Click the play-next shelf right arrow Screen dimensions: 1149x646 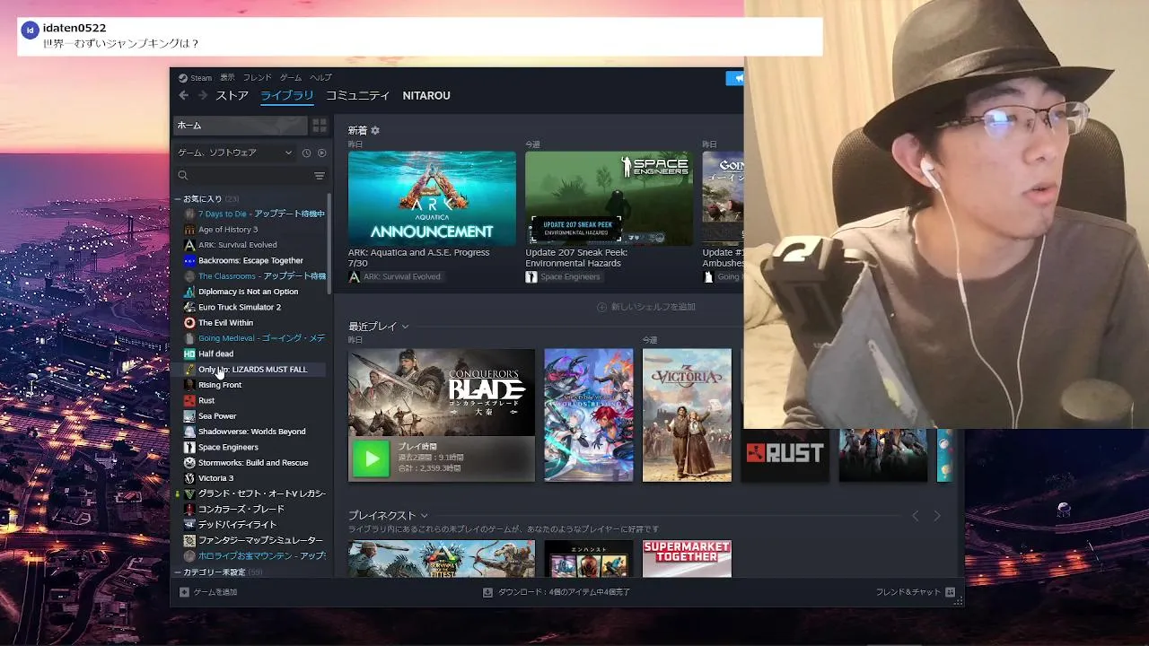tap(937, 516)
